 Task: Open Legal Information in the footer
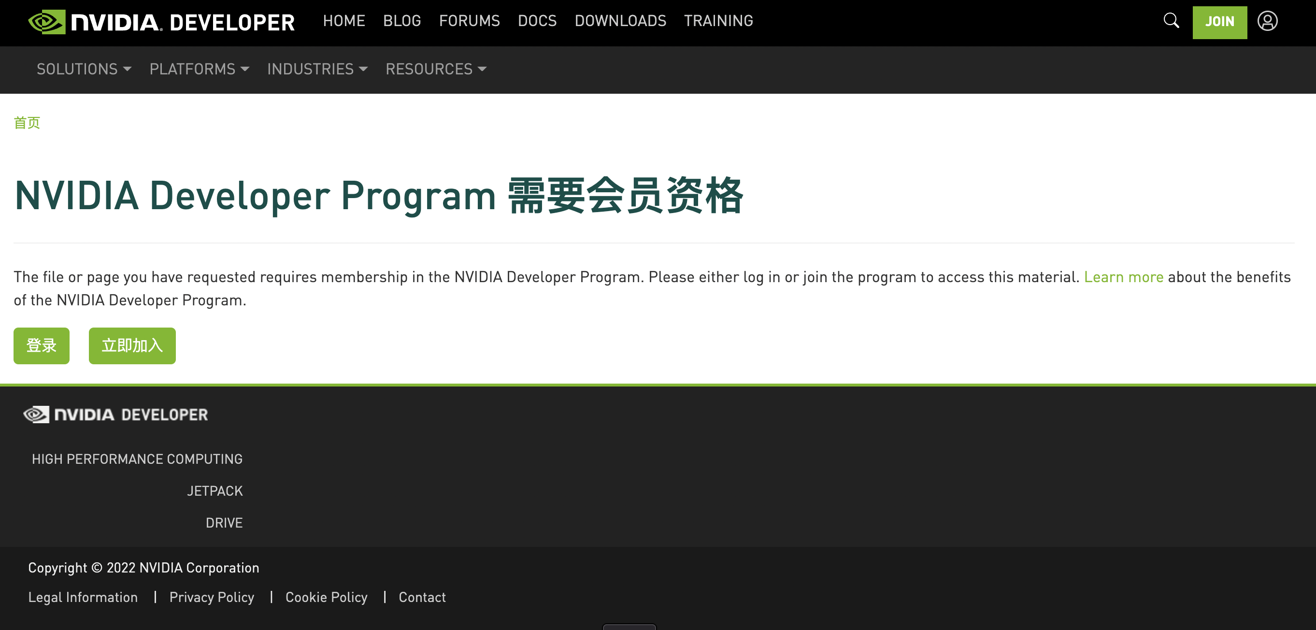point(83,597)
